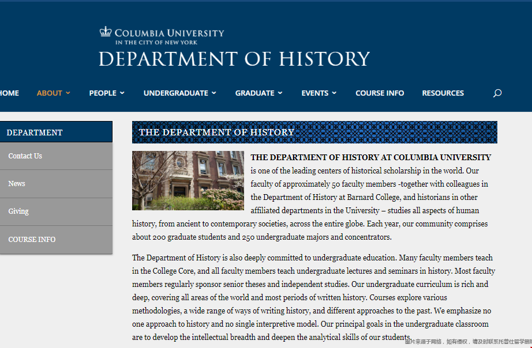Click the Columbia University wordmark
The width and height of the screenshot is (532, 348).
tap(169, 33)
